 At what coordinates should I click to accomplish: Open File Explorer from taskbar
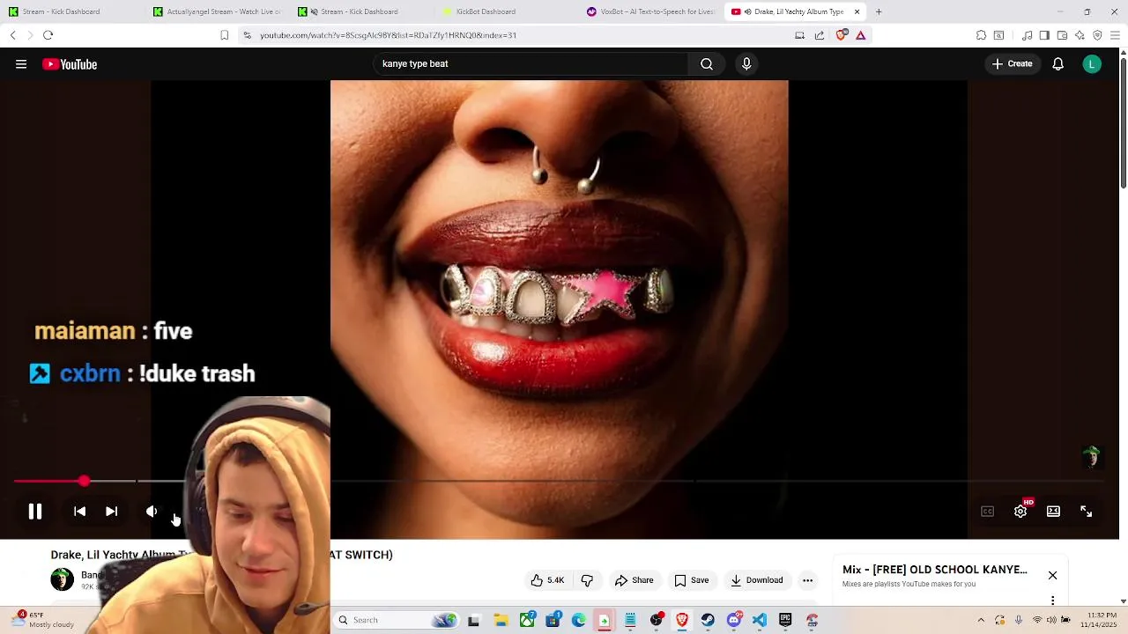501,620
